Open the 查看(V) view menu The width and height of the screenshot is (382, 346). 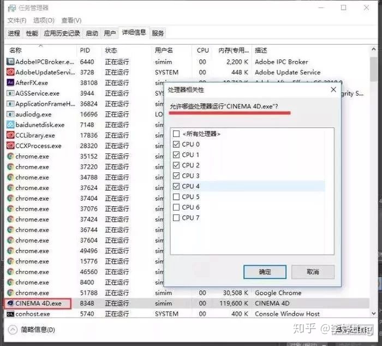click(x=71, y=21)
